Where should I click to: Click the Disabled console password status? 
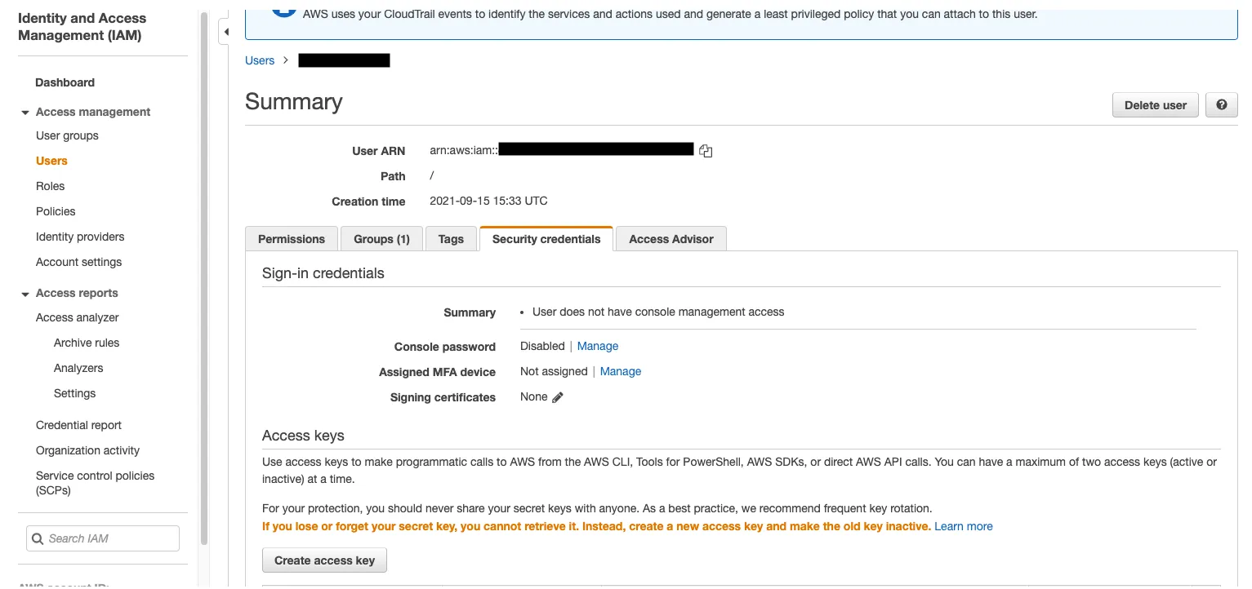tap(542, 346)
